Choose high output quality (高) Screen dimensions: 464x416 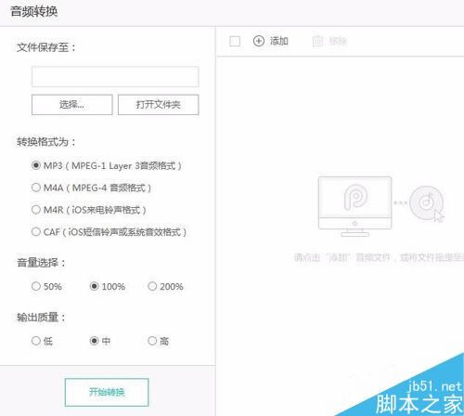pyautogui.click(x=152, y=341)
